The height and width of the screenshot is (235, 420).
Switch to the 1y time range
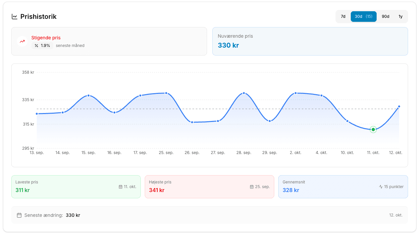click(x=400, y=17)
